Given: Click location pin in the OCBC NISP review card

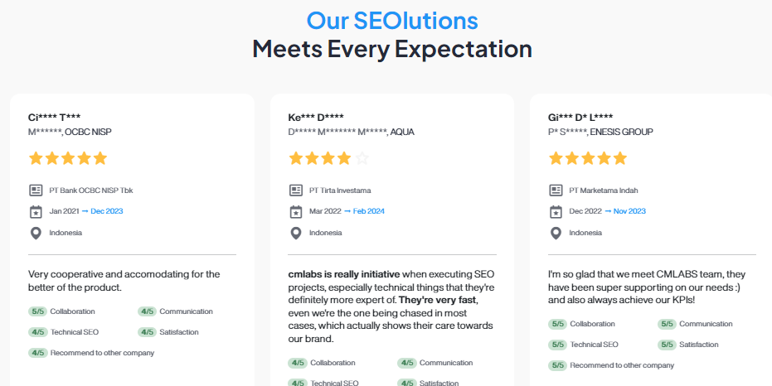Looking at the screenshot, I should (36, 233).
